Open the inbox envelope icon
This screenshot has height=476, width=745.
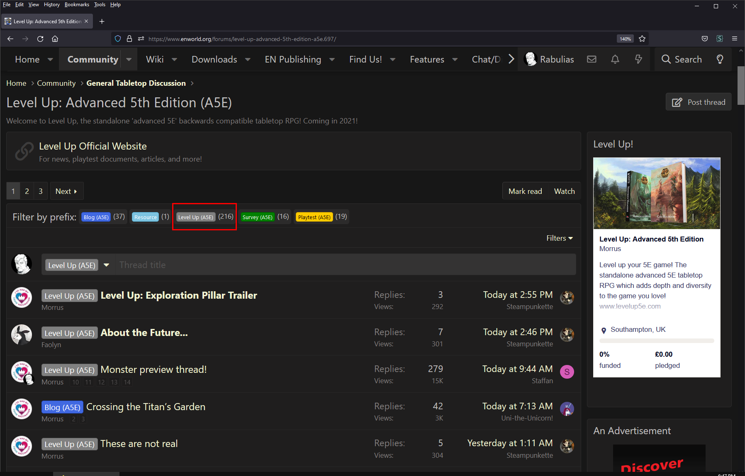coord(592,59)
